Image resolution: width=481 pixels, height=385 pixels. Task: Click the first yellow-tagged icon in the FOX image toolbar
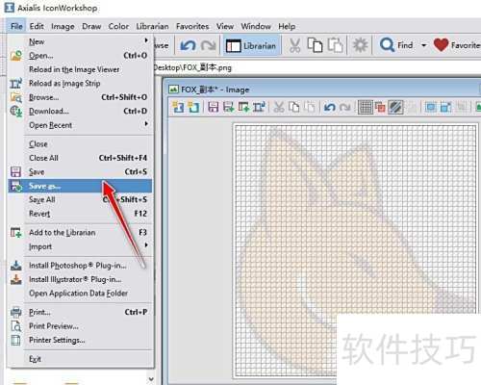[x=178, y=107]
